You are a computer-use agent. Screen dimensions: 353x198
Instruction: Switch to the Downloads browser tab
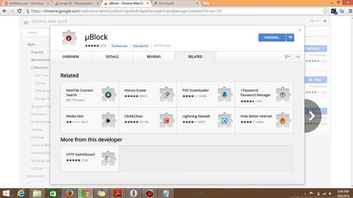click(x=175, y=3)
